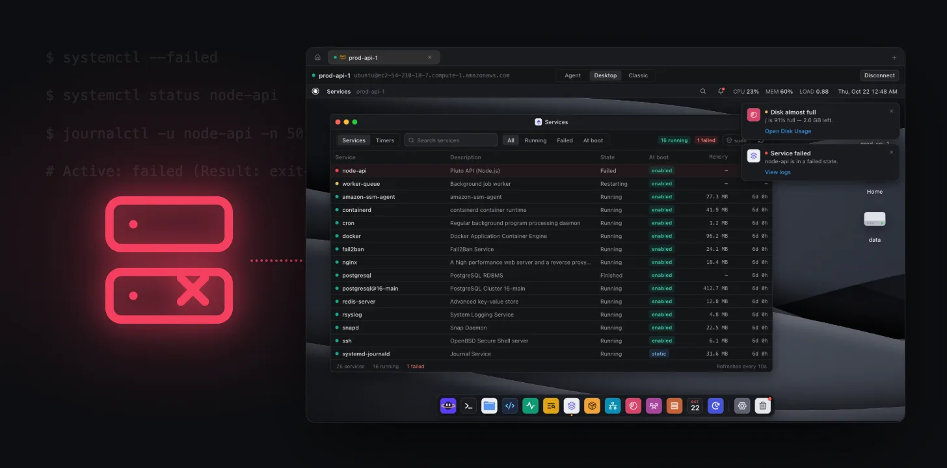
Task: Open the orange package box dock icon
Action: coord(592,406)
